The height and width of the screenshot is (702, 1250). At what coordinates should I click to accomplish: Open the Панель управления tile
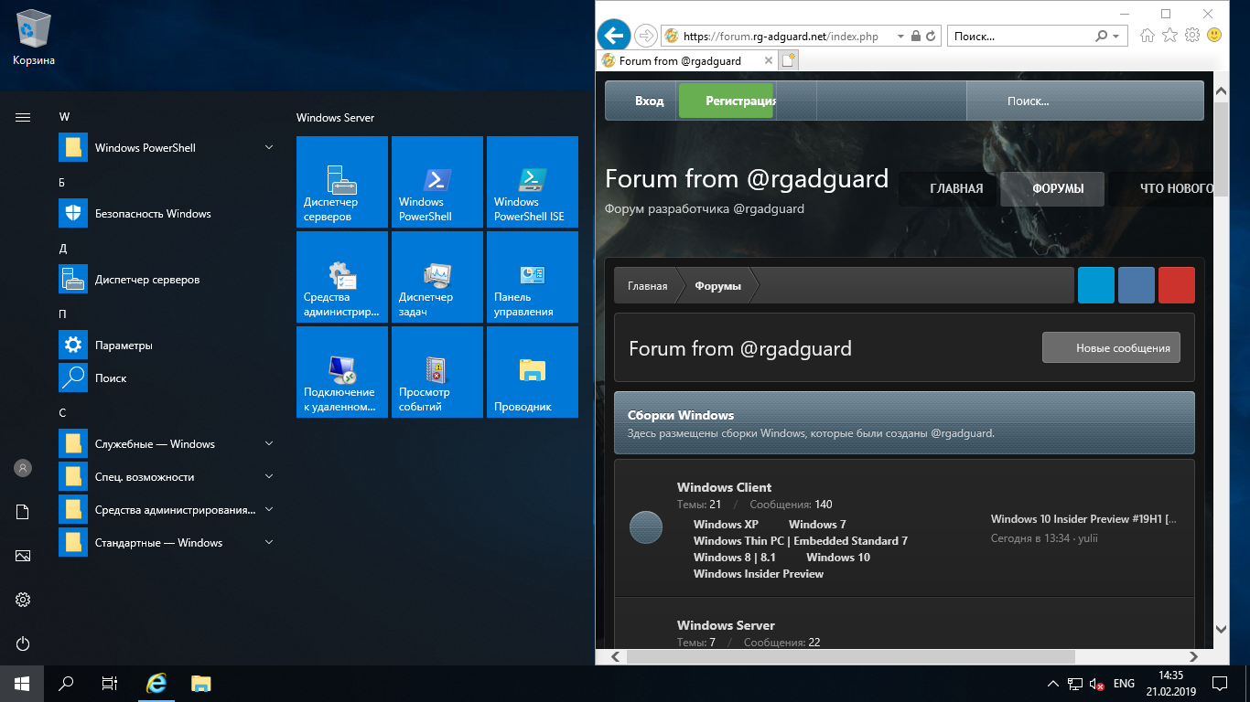[x=533, y=277]
